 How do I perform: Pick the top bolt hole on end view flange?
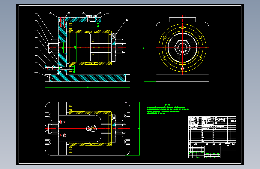182,27
